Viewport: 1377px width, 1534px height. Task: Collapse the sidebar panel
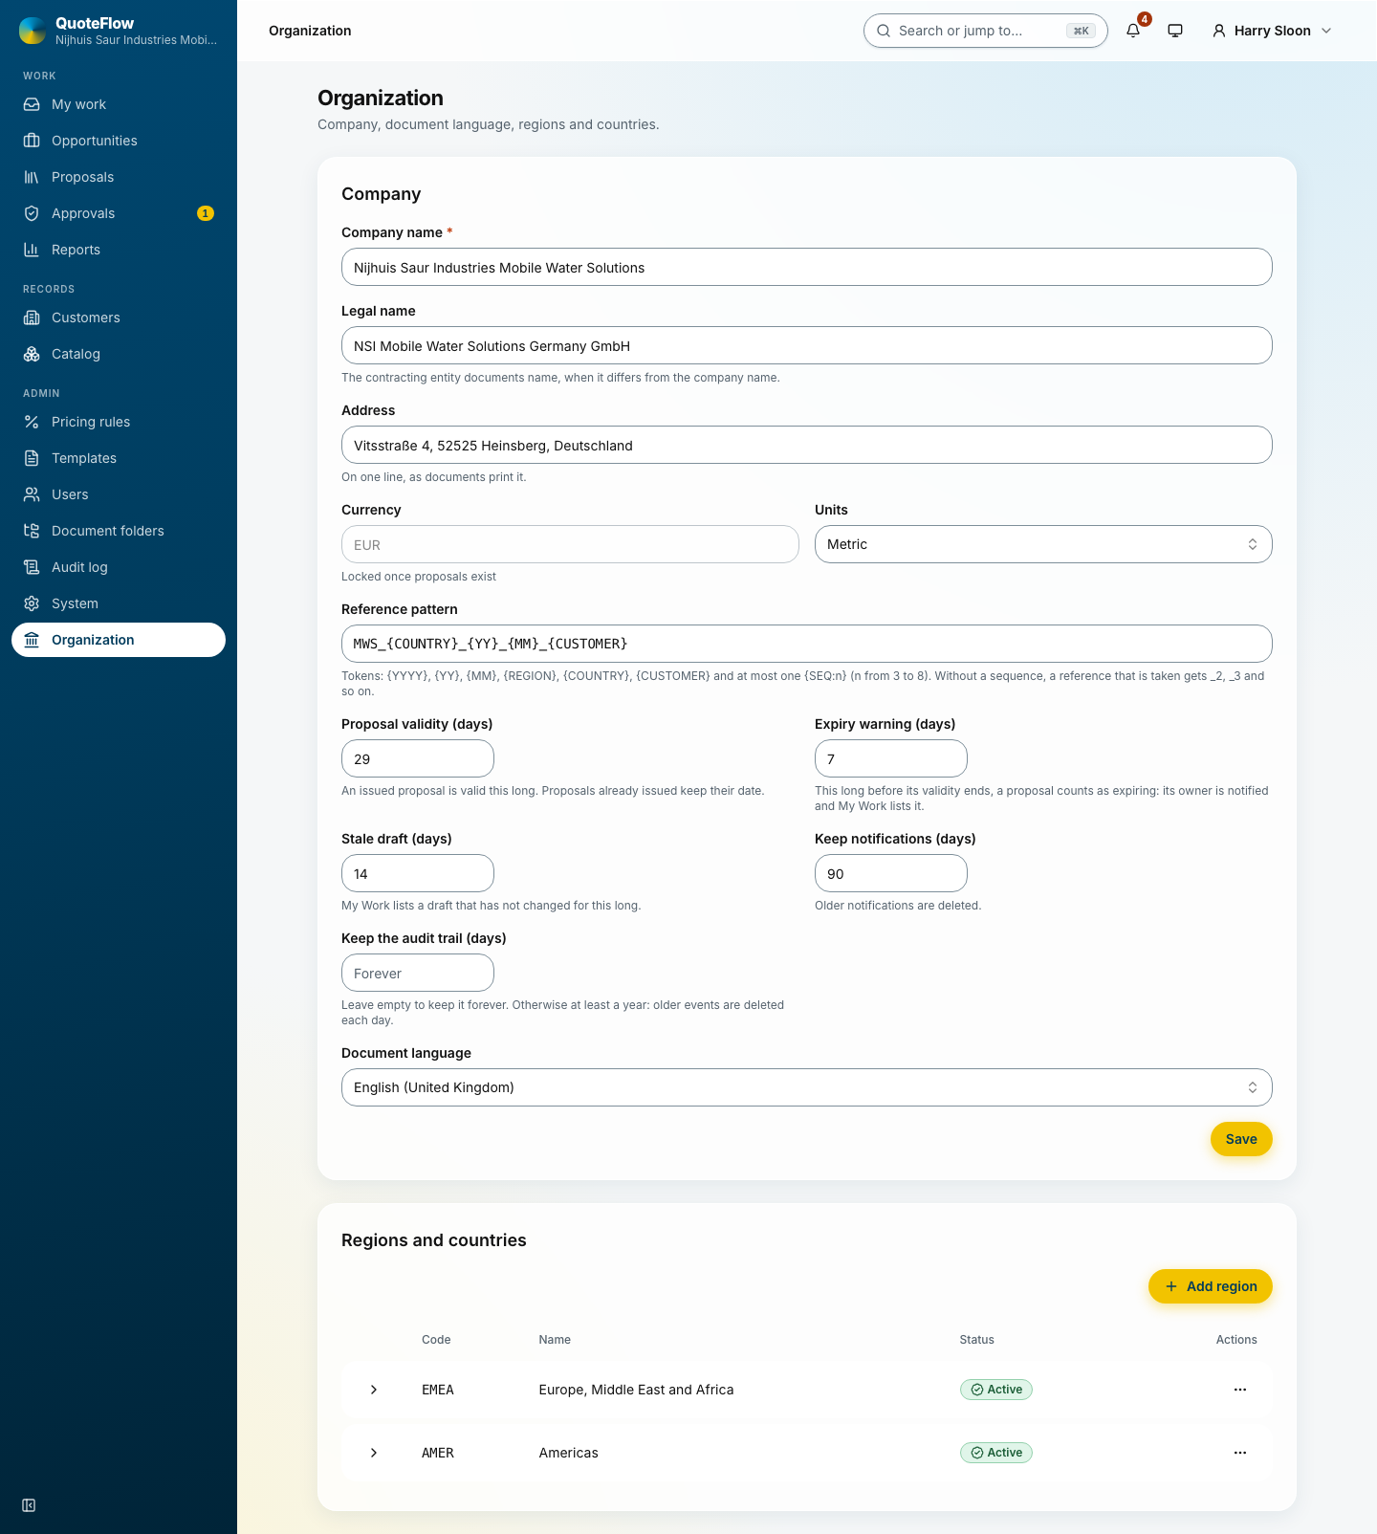point(29,1505)
